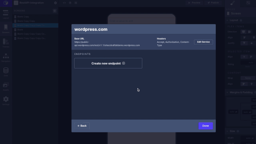
Task: Click the Base URL text value
Action: click(107, 44)
